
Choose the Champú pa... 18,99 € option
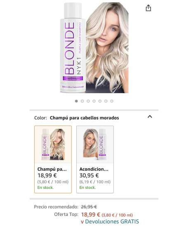pyautogui.click(x=53, y=159)
